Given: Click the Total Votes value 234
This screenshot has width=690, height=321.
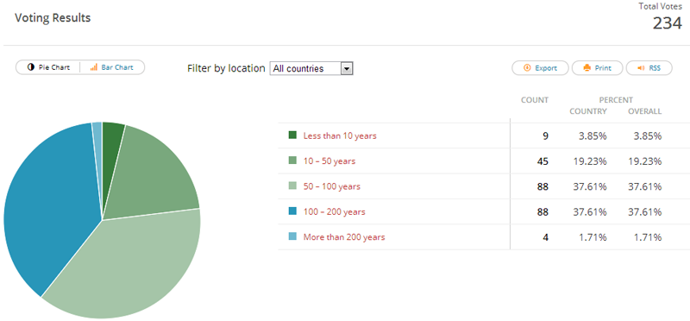Looking at the screenshot, I should (x=667, y=23).
